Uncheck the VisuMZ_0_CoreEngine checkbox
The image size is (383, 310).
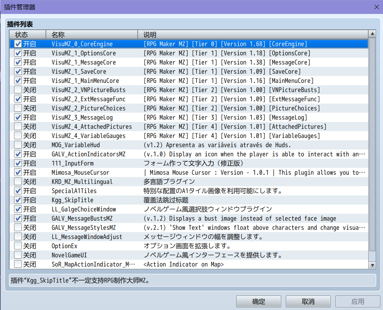[x=18, y=44]
